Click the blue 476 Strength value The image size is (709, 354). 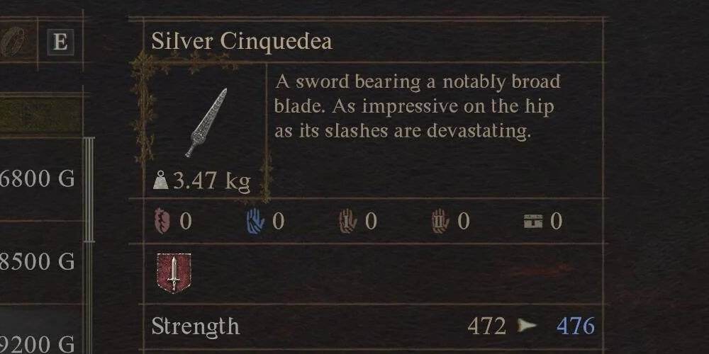(x=575, y=326)
